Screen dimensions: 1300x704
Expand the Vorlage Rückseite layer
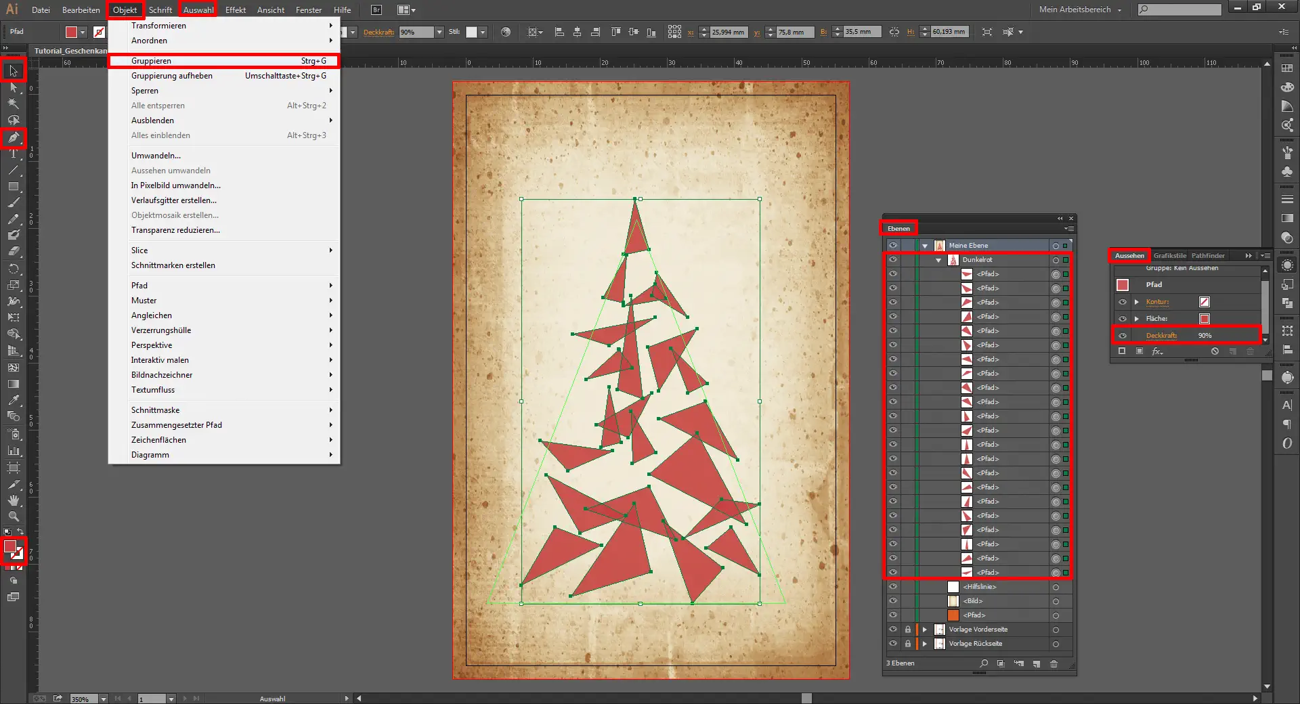point(925,644)
